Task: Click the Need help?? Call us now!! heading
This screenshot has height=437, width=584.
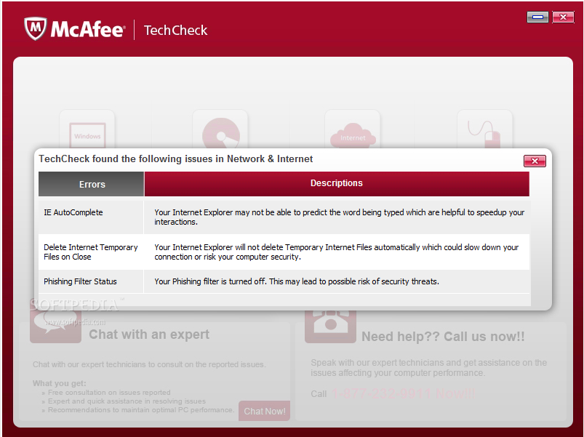Action: (x=443, y=337)
